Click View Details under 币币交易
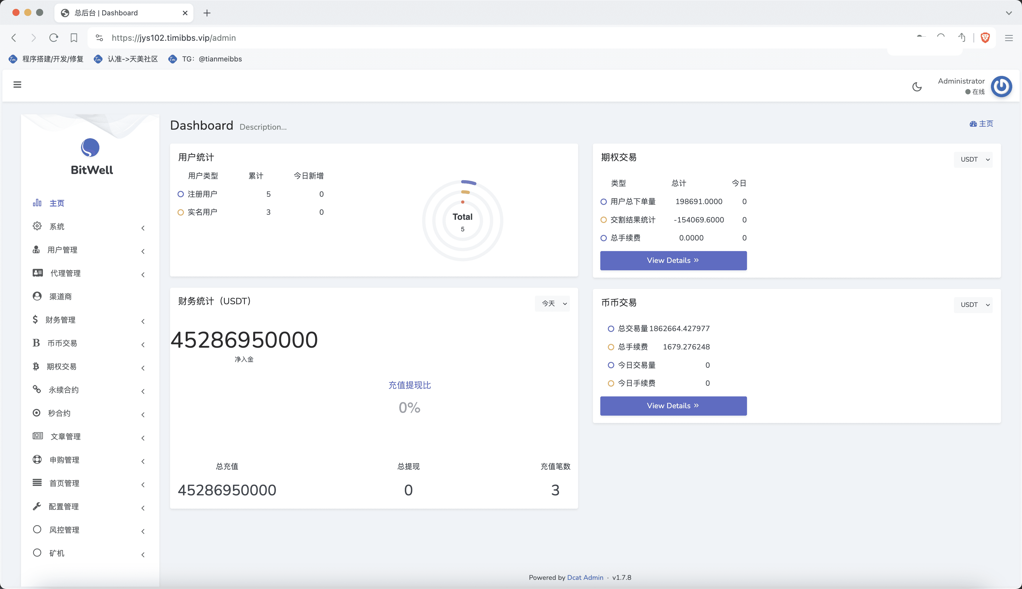 point(673,406)
